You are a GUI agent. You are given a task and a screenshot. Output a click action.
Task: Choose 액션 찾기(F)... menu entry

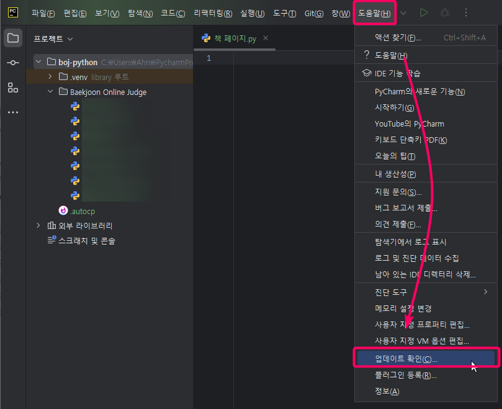[426, 37]
